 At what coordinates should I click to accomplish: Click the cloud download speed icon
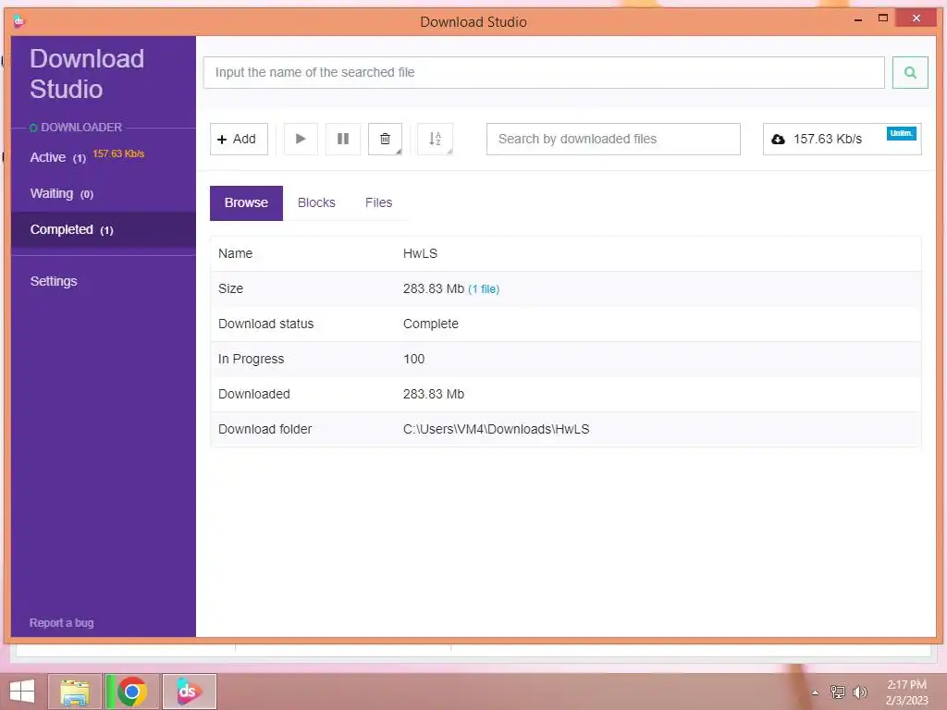(779, 139)
